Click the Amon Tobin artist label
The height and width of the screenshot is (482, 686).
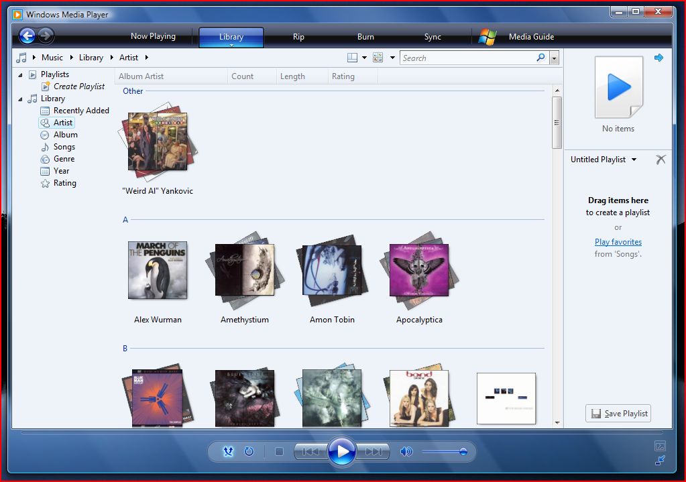point(332,320)
